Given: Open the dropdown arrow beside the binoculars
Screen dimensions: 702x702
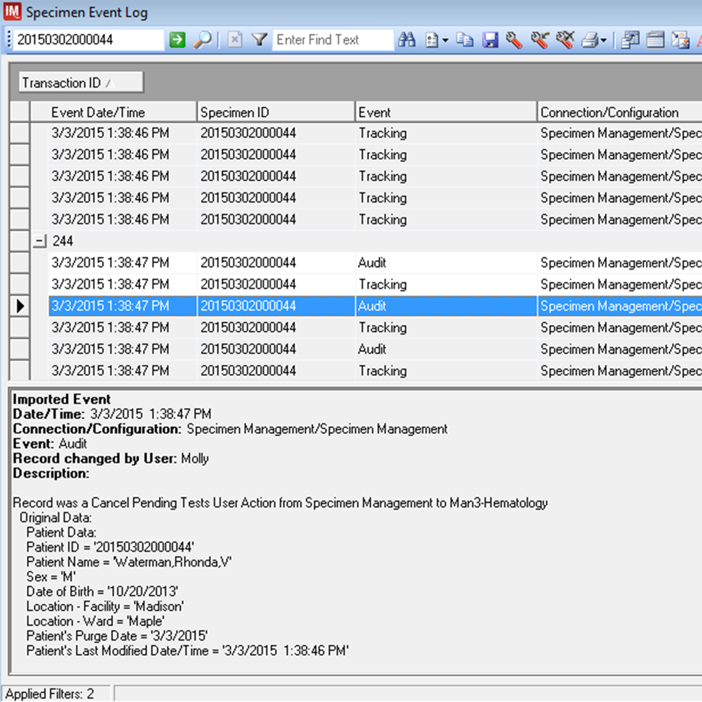Looking at the screenshot, I should [x=445, y=40].
